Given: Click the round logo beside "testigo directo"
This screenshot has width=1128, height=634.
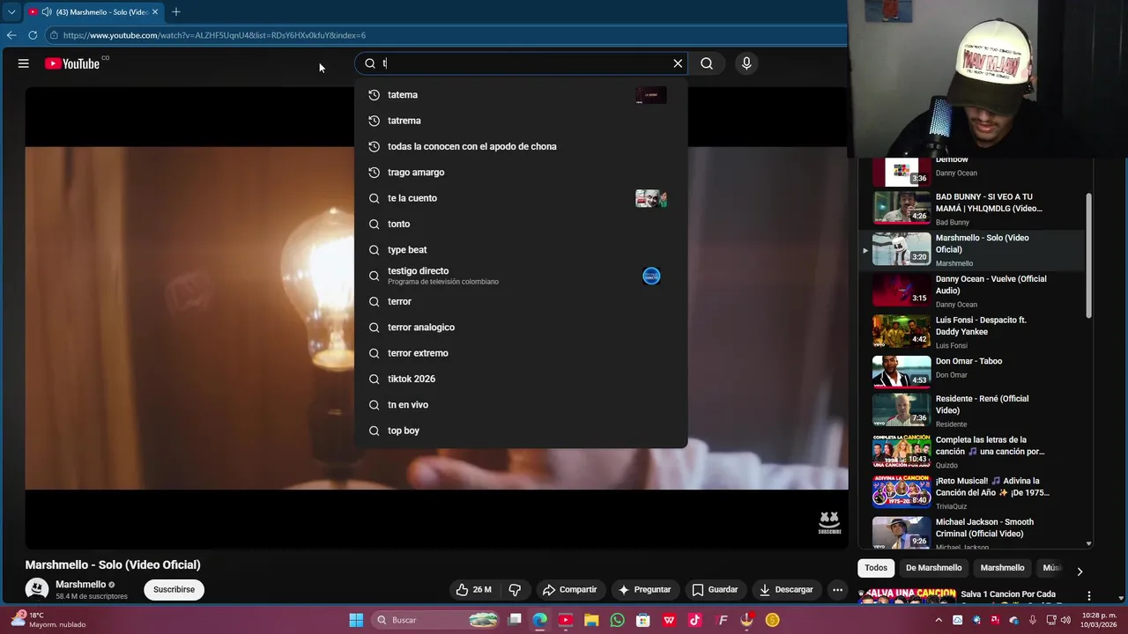Looking at the screenshot, I should pos(651,276).
